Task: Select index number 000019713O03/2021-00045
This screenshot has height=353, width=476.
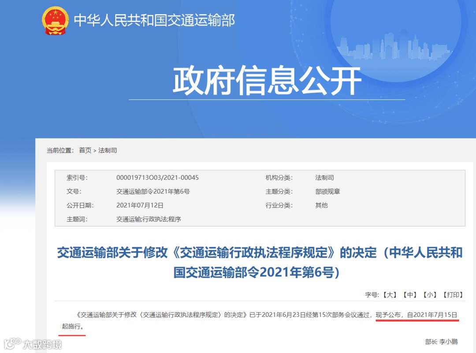Action: (x=157, y=178)
